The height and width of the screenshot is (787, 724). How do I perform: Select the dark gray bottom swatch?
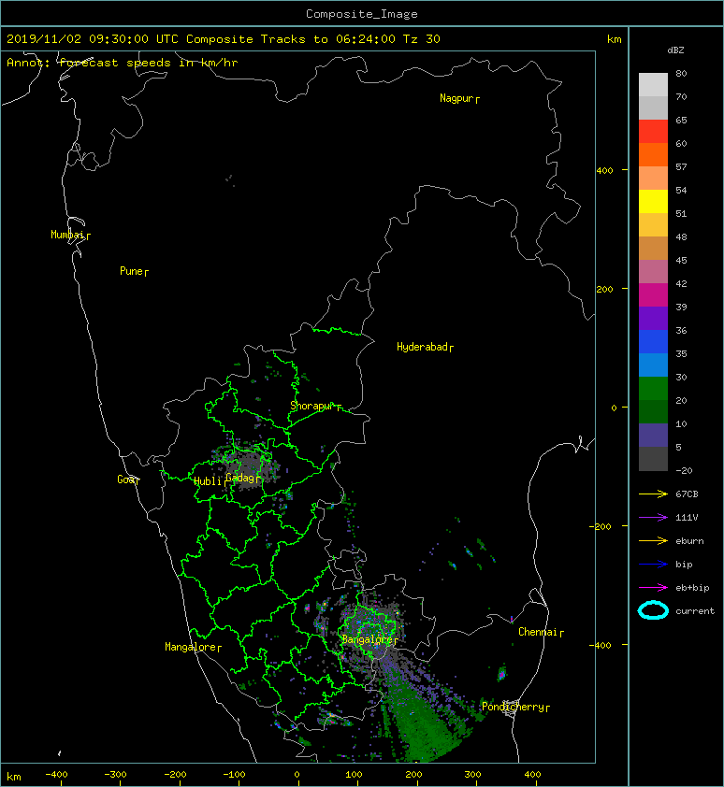[653, 458]
